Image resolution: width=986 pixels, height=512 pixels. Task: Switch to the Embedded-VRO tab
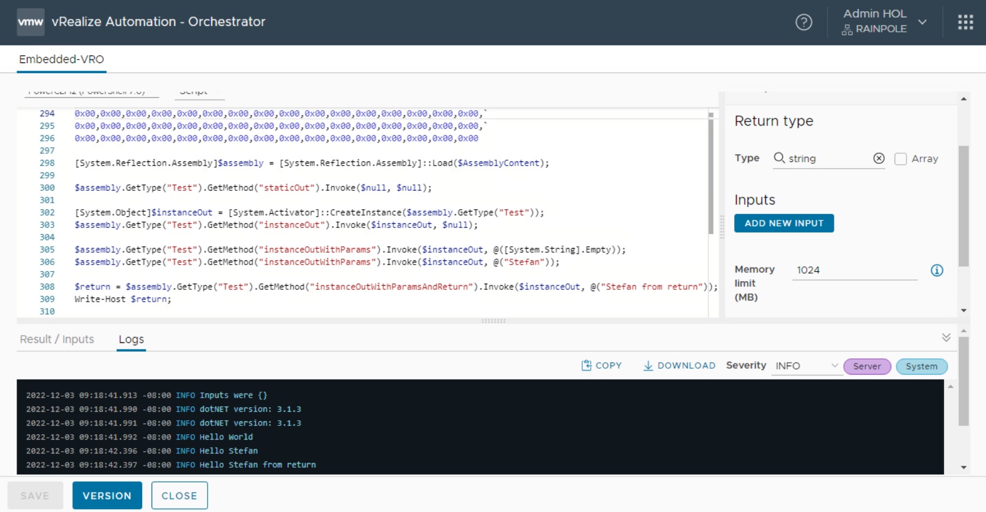[x=61, y=60]
